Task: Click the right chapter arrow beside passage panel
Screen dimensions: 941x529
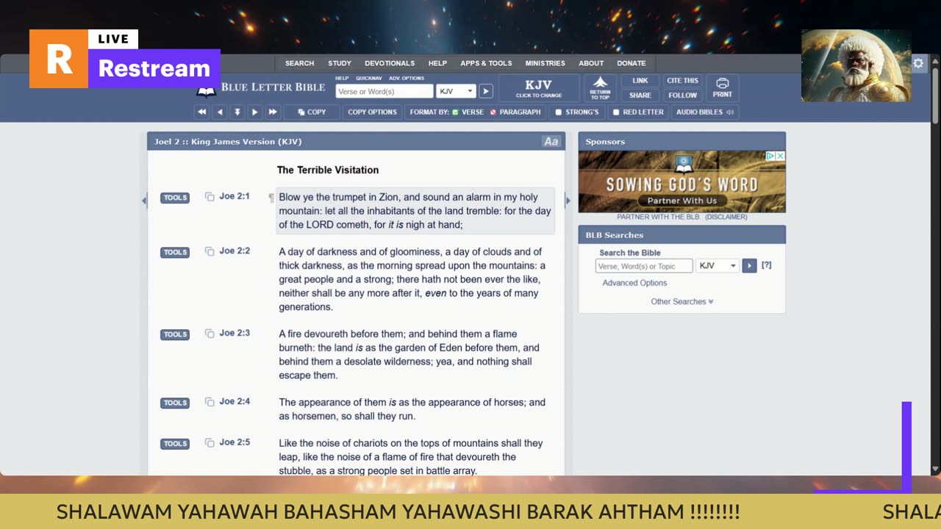Action: pos(568,201)
